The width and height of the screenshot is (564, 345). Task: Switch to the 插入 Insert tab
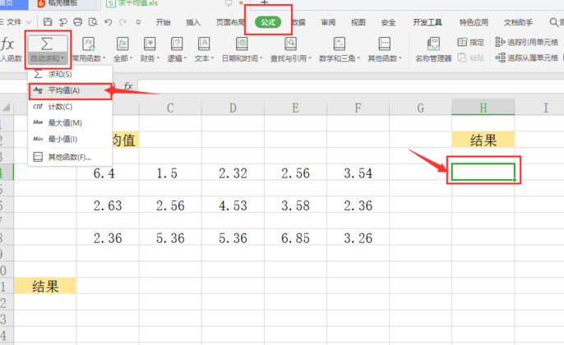(x=193, y=22)
